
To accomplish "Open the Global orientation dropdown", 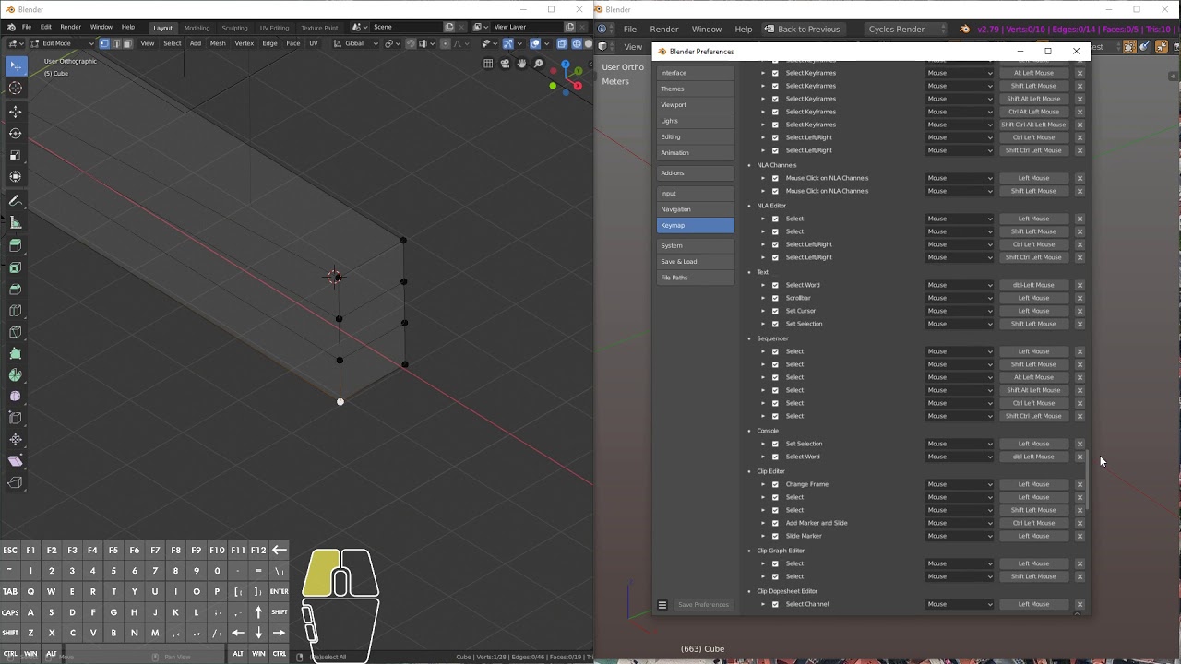I will [x=355, y=43].
